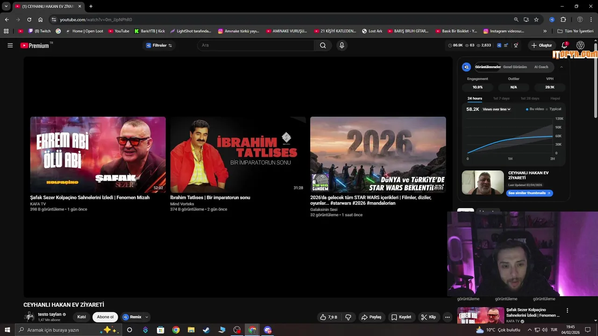The height and width of the screenshot is (336, 598).
Task: Click the Chrome address bar URL
Action: [x=96, y=20]
